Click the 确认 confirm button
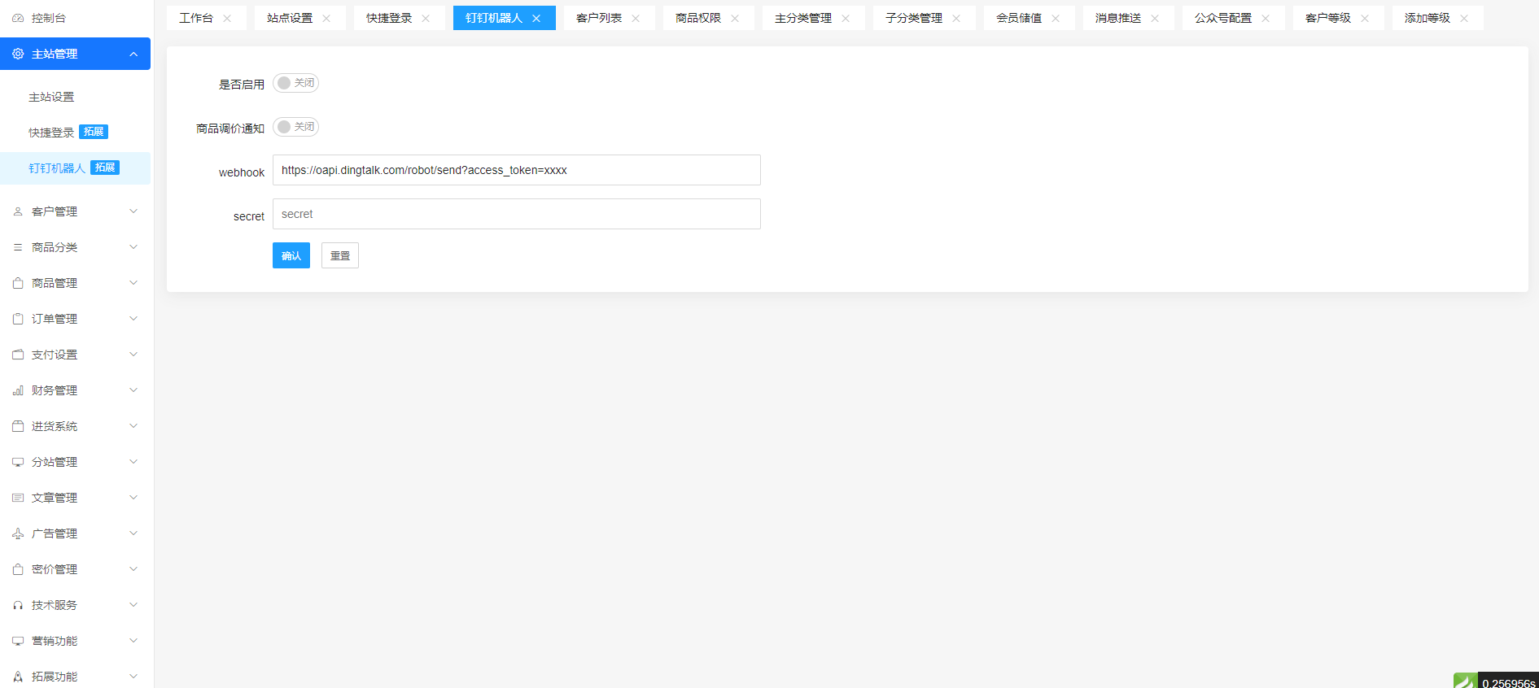Image resolution: width=1539 pixels, height=688 pixels. pos(291,255)
